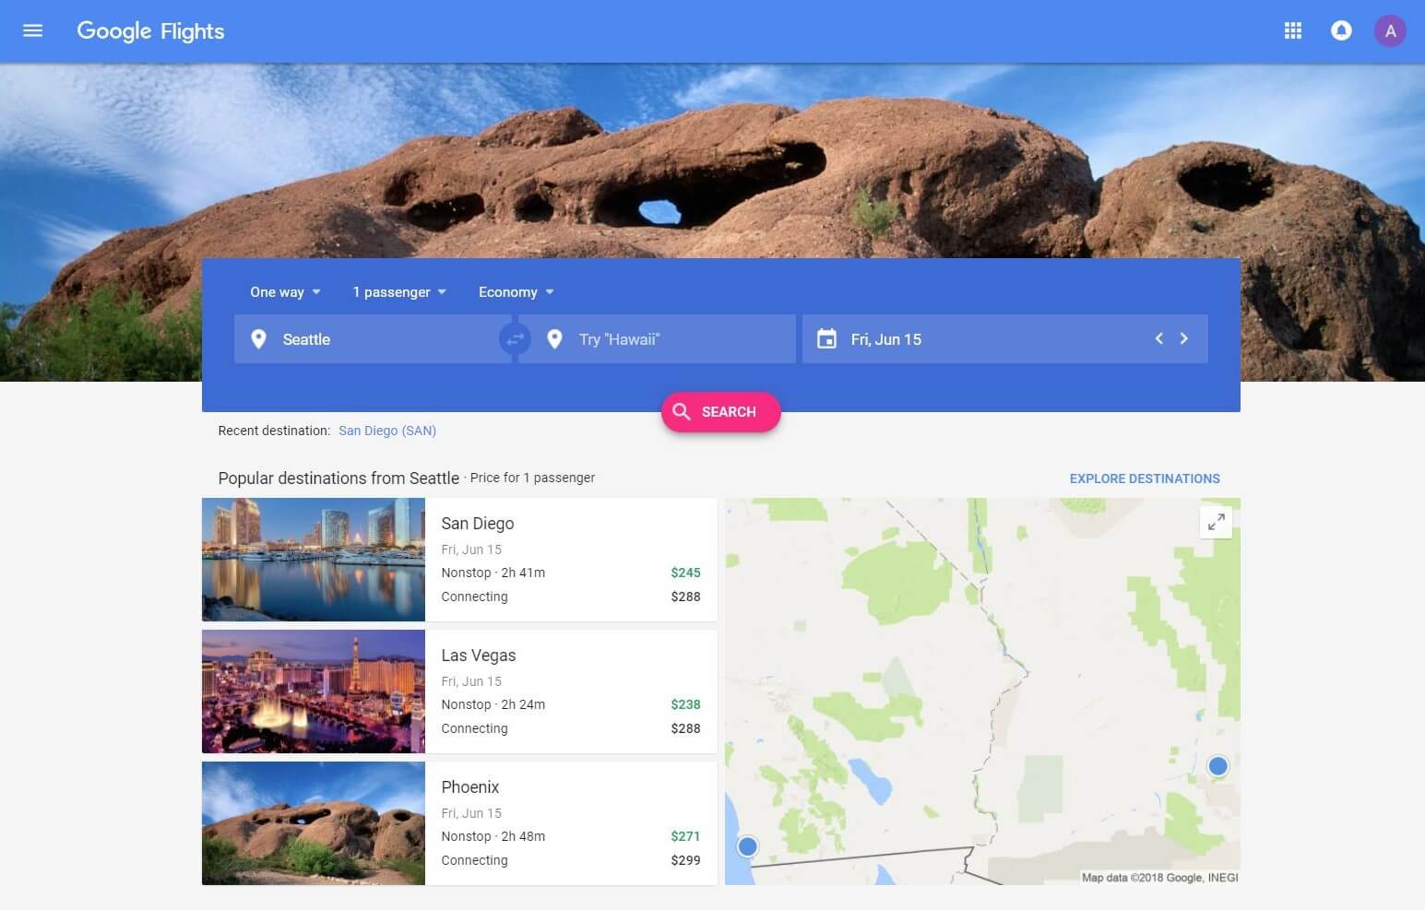1425x910 pixels.
Task: Click the account avatar icon
Action: point(1390,30)
